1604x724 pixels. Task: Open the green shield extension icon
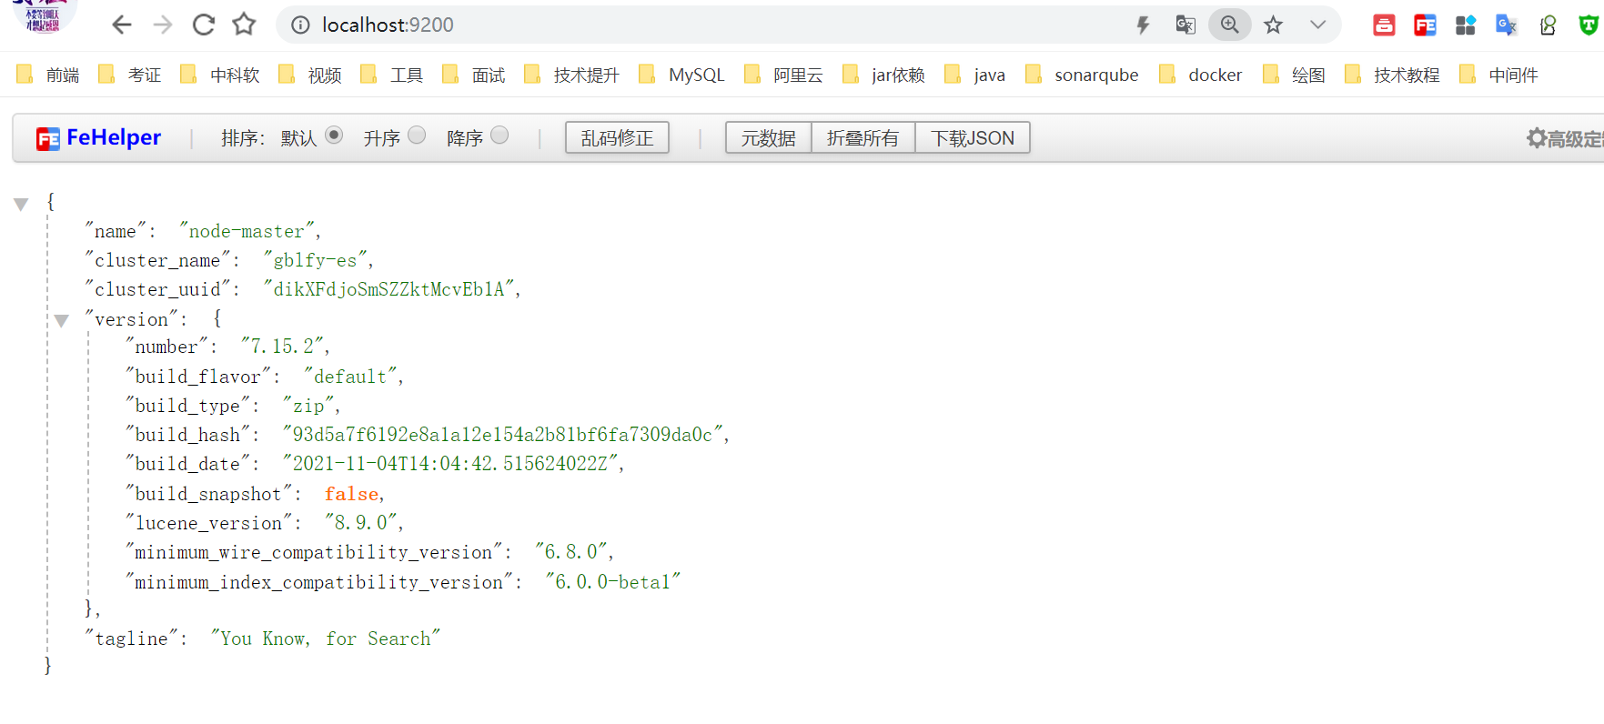pyautogui.click(x=1589, y=25)
